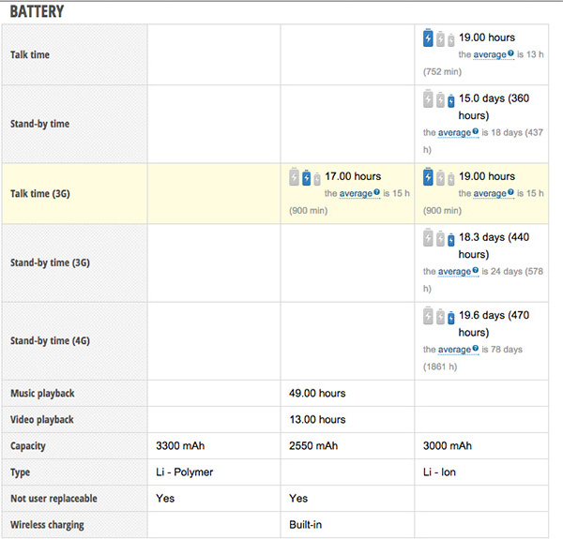Viewport: 563px width, 539px height.
Task: Click battery rating icon beside 17.00 hours
Action: (305, 177)
